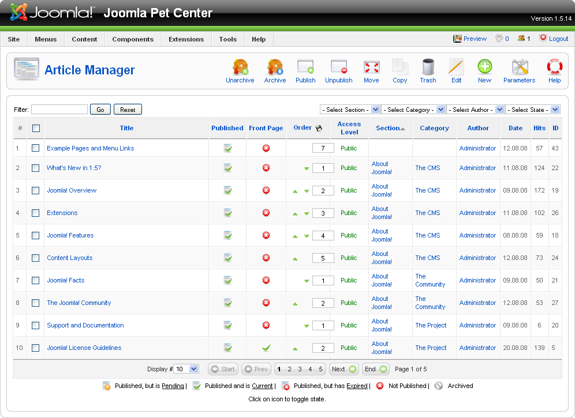The width and height of the screenshot is (575, 418).
Task: Click in the Filter text field
Action: (x=59, y=109)
